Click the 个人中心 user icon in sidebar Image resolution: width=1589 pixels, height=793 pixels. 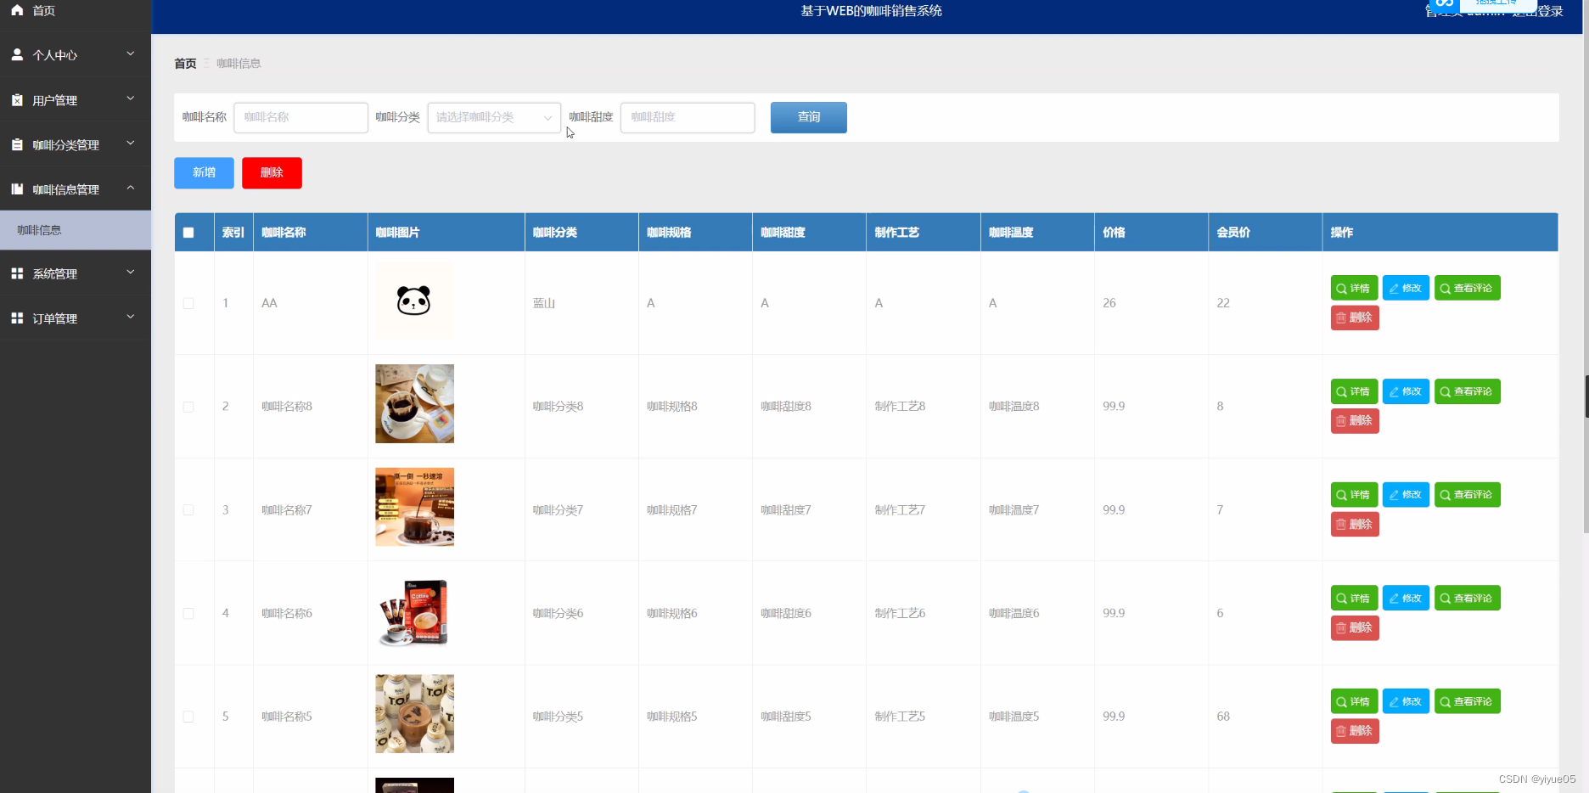(17, 54)
